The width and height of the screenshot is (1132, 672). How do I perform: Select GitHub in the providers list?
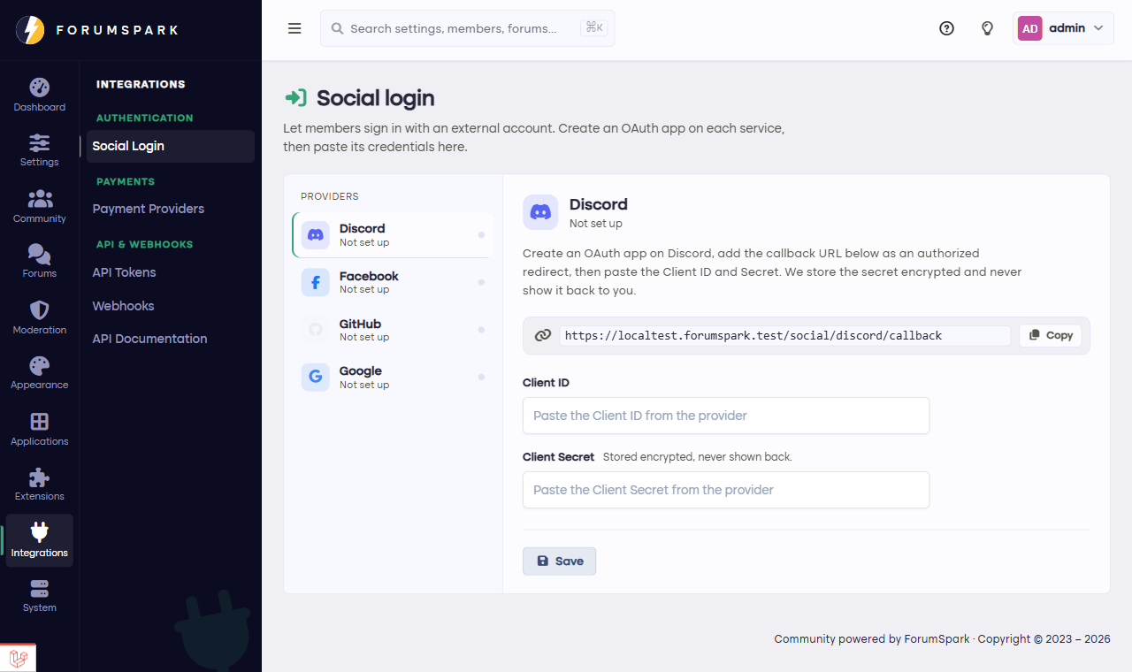(x=393, y=330)
